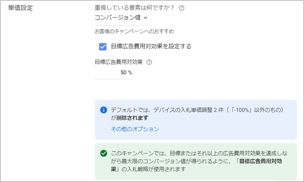Click the このキャンペーンでは green notice text

click(138, 153)
